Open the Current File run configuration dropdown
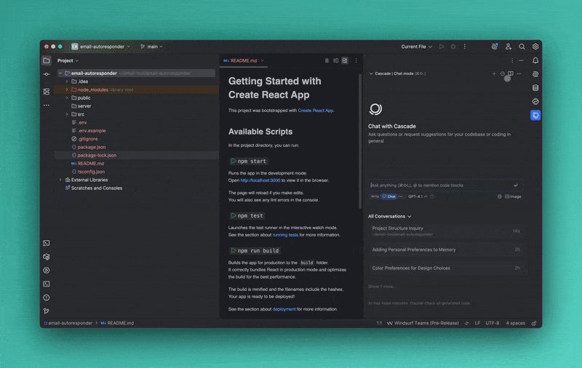The height and width of the screenshot is (368, 582). tap(416, 47)
